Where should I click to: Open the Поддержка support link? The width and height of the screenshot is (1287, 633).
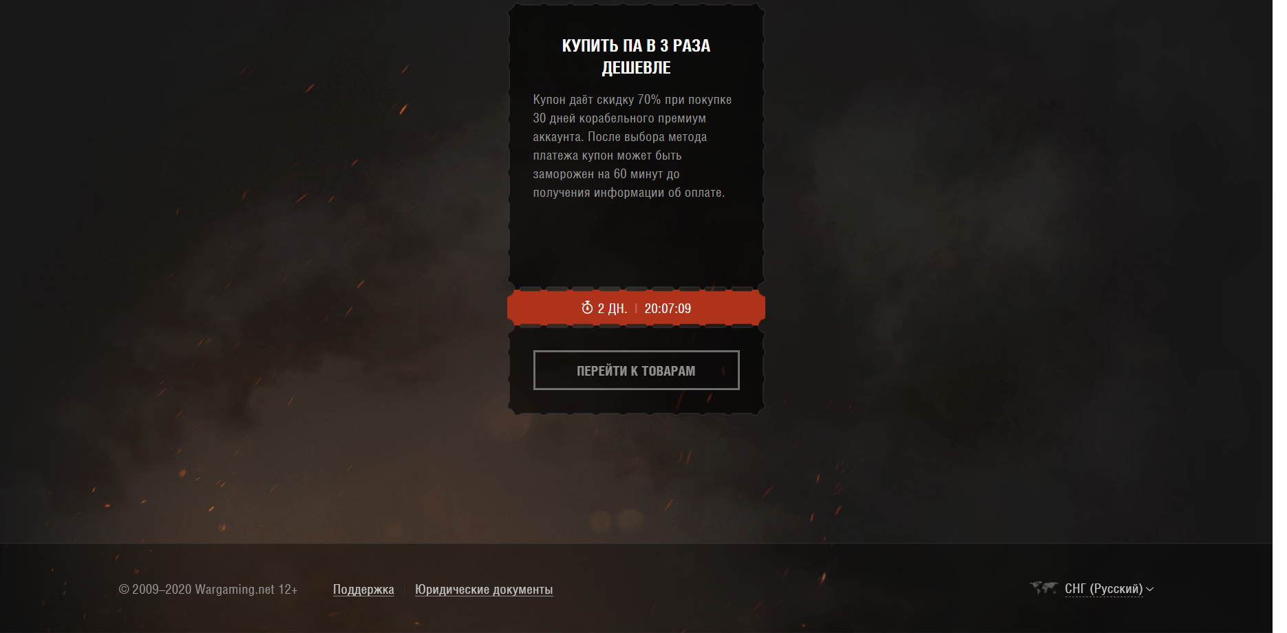[x=363, y=590]
